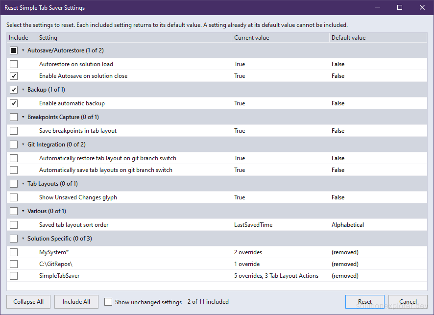This screenshot has width=434, height=315.
Task: Check the Solution Specific group checkbox
Action: (x=14, y=239)
